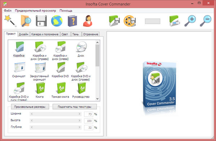Click the gray toolbar progress box
This screenshot has height=141, width=216.
(153, 21)
